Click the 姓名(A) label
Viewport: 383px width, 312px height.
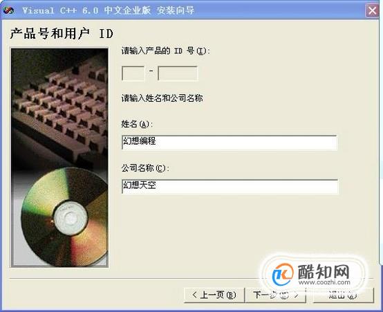137,125
